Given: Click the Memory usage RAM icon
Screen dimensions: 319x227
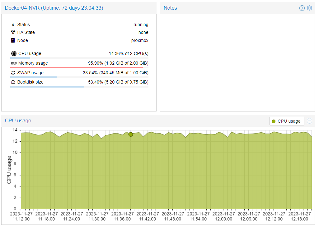Looking at the screenshot, I should pos(14,63).
